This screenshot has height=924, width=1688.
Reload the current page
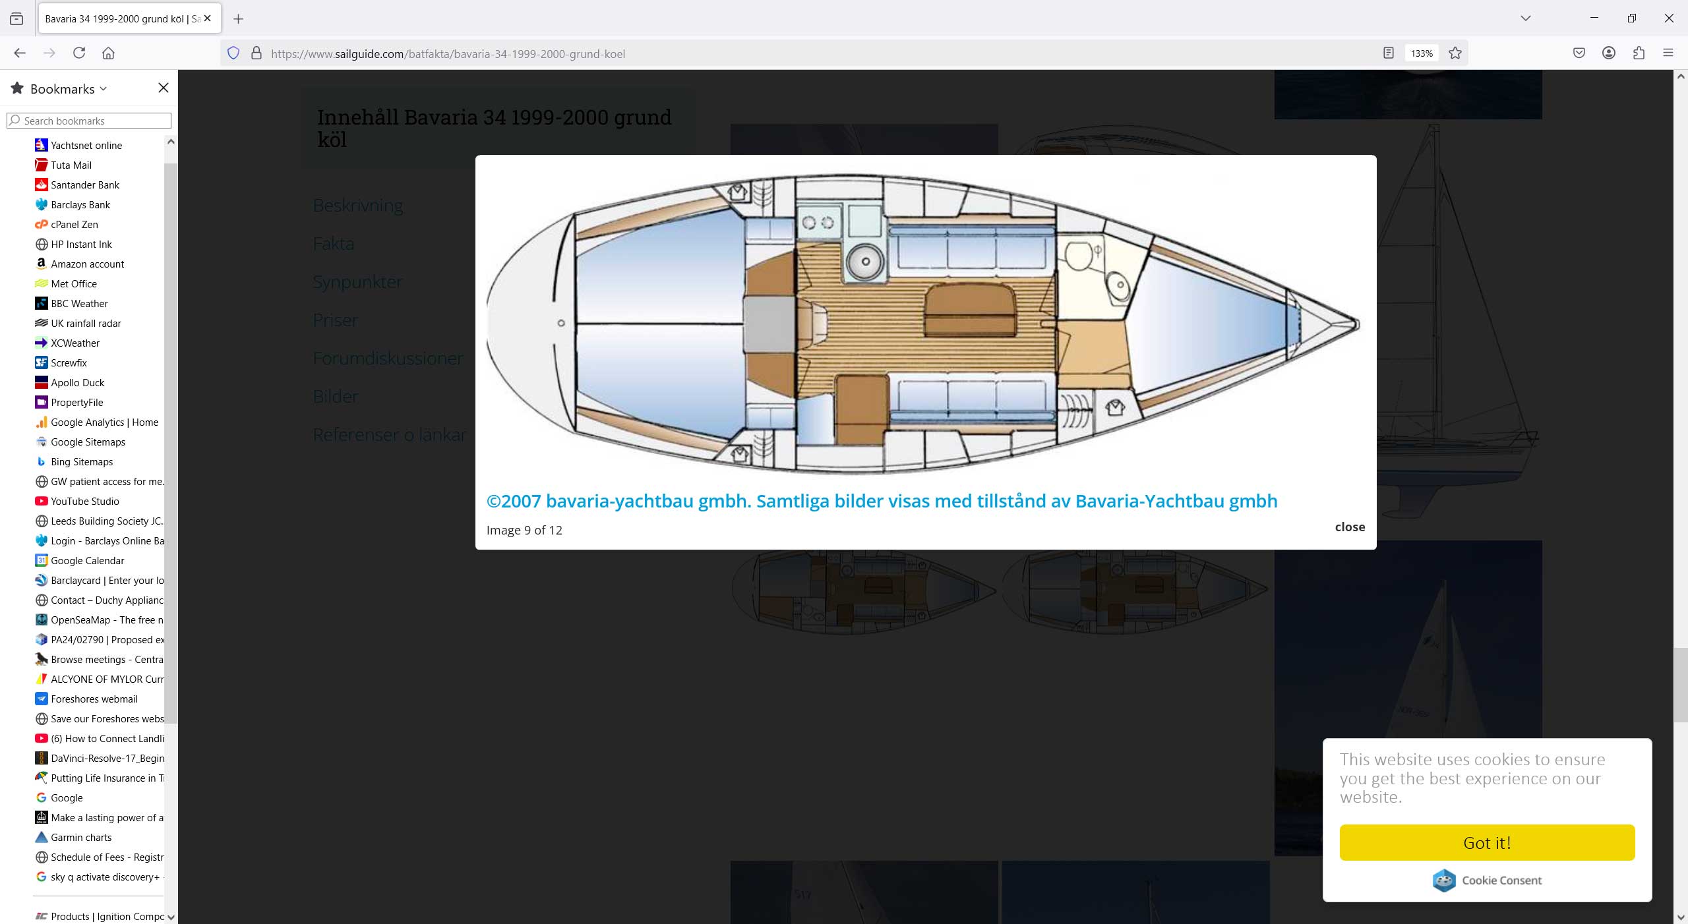point(79,53)
